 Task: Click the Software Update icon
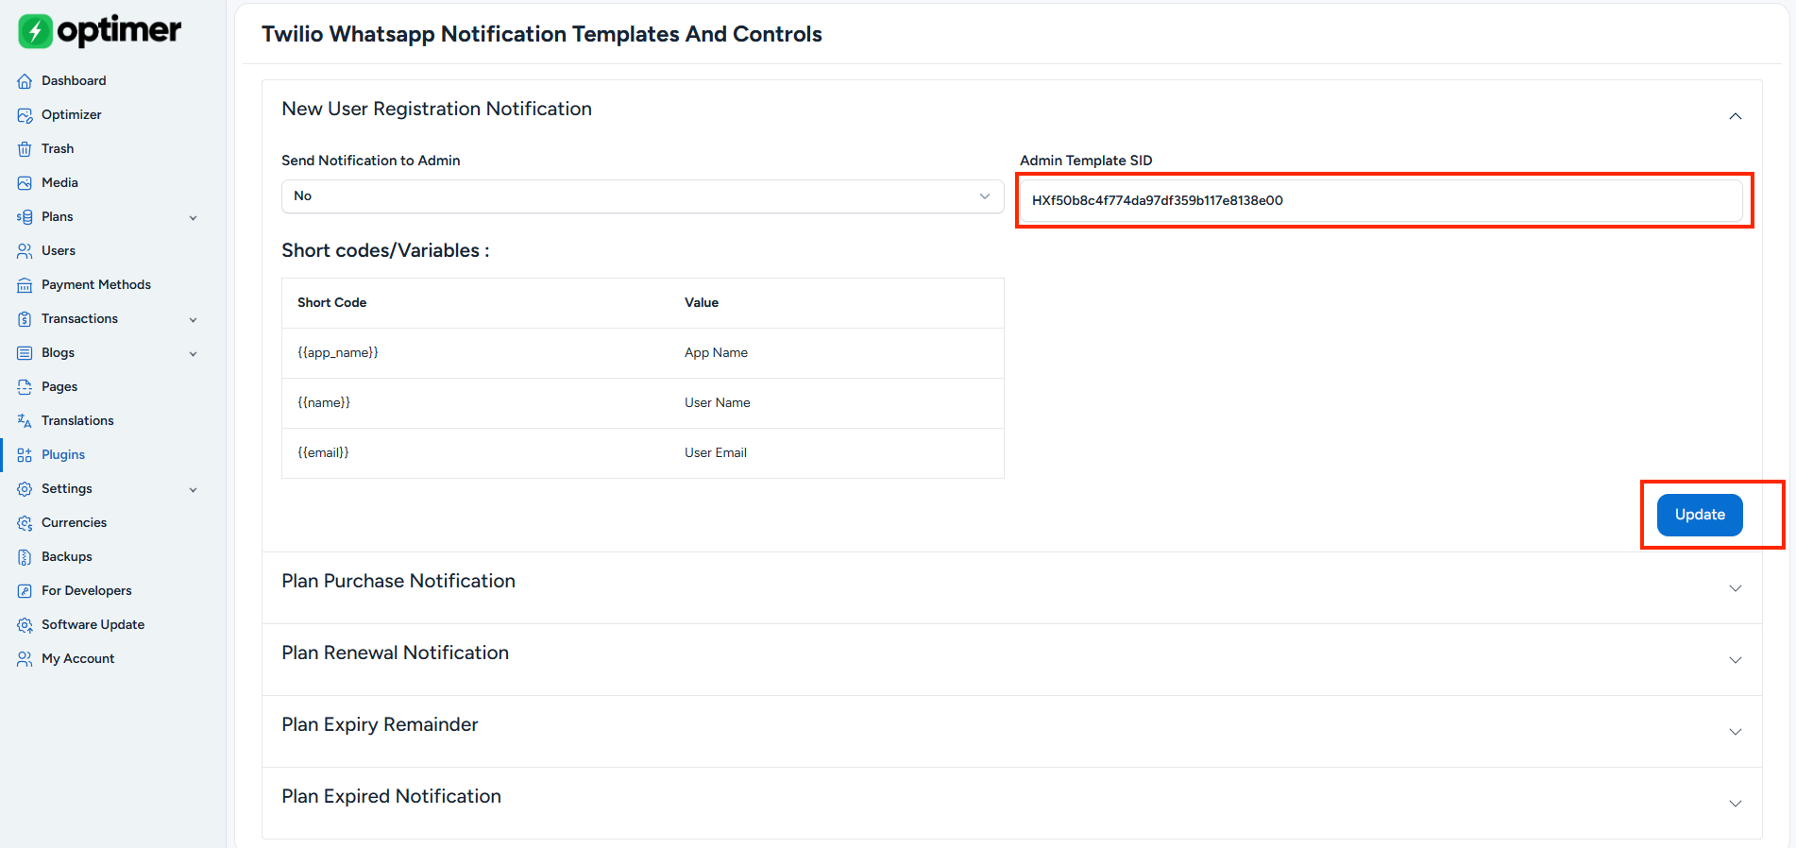point(25,625)
